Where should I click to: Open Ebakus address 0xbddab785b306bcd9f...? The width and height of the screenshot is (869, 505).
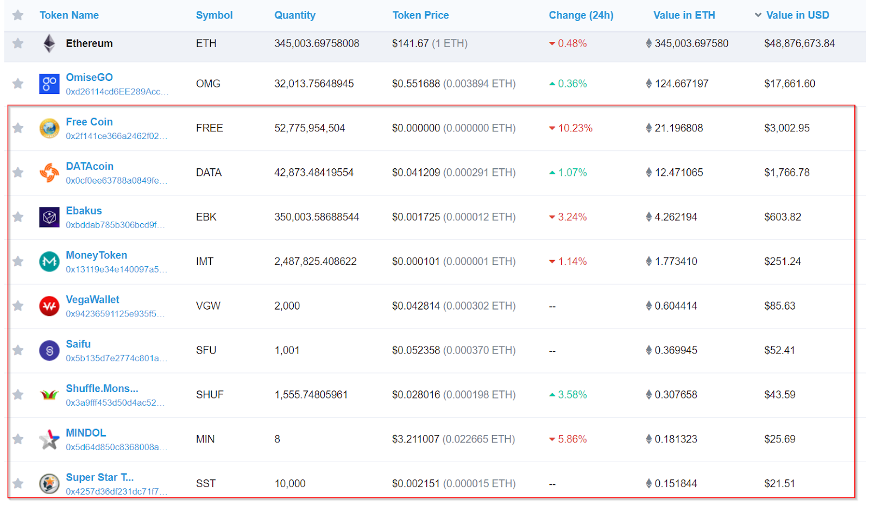[115, 225]
